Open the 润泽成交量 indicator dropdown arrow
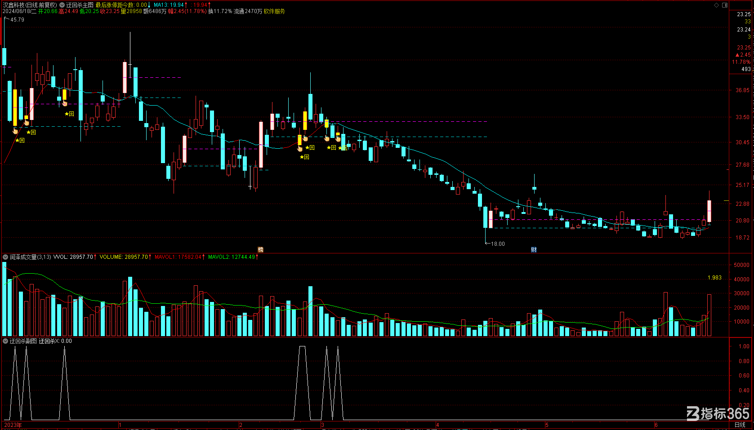 pos(5,257)
